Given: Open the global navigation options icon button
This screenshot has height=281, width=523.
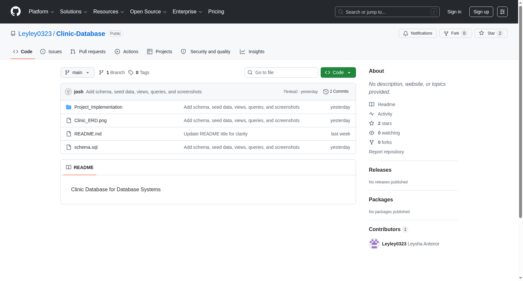Looking at the screenshot, I should [x=502, y=12].
